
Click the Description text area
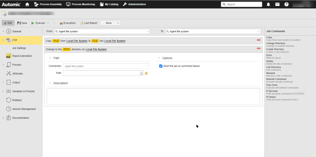point(153,96)
